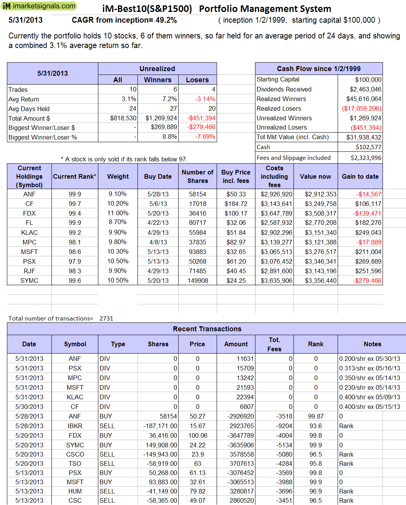The width and height of the screenshot is (406, 505).
Task: Click the HUM transaction fee -3696
Action: 284,491
